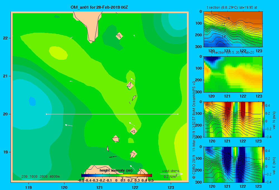The height and width of the screenshot is (190, 279).
Task: Click longitude label 121 below main map
Action: pos(100,187)
